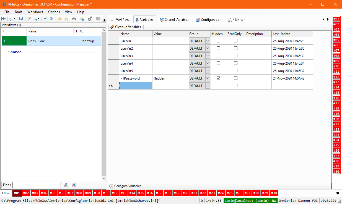Open the Workflows menu
Screen dimensions: 342x204
(35, 12)
